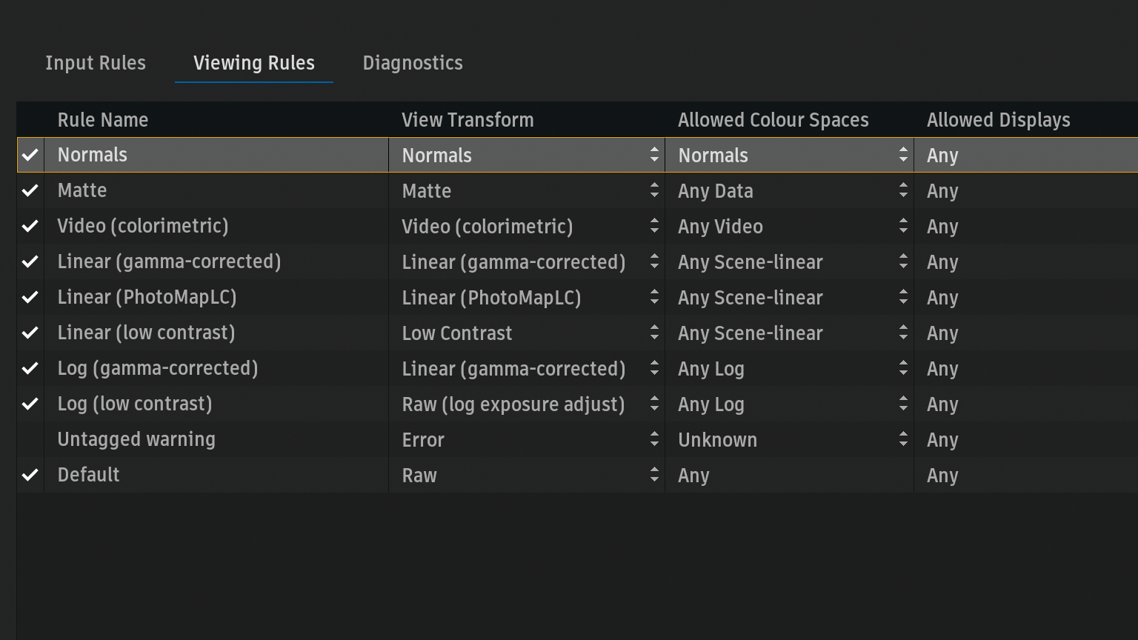Disable the Default rule checkbox
The height and width of the screenshot is (640, 1138).
tap(30, 475)
